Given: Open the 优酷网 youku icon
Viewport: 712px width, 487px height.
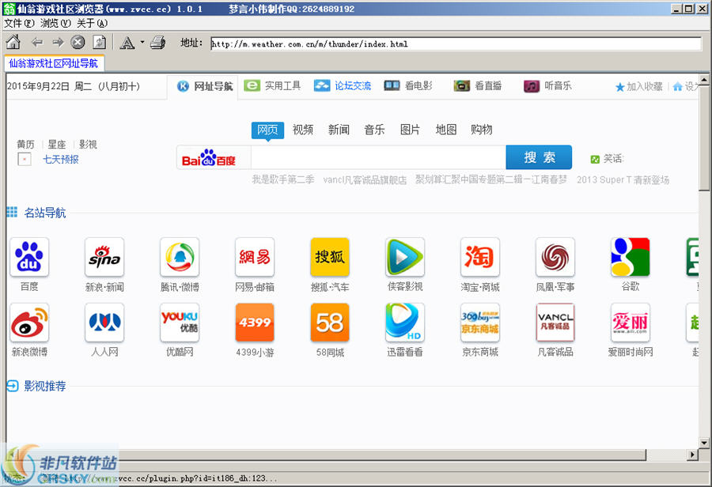Looking at the screenshot, I should [x=180, y=323].
